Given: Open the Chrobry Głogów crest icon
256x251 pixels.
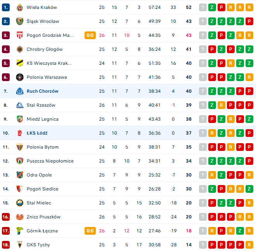Looking at the screenshot, I should pyautogui.click(x=19, y=49).
